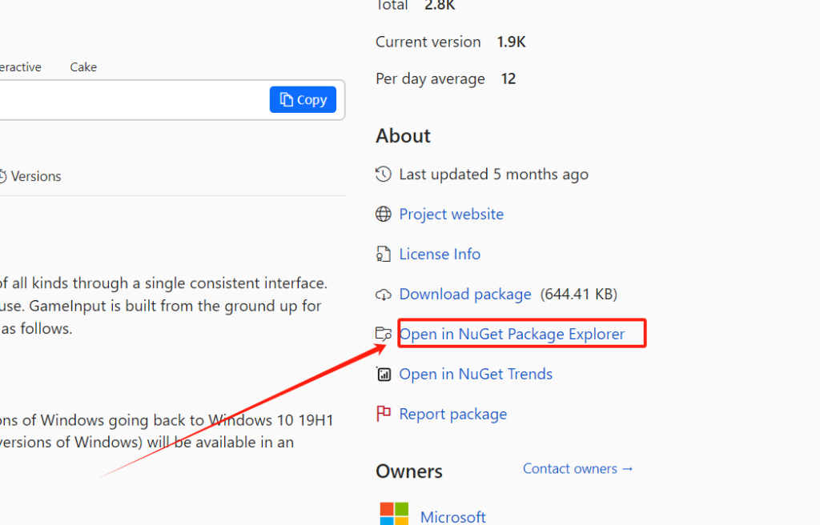
Task: Click the 'Current version' downloads label
Action: 428,42
